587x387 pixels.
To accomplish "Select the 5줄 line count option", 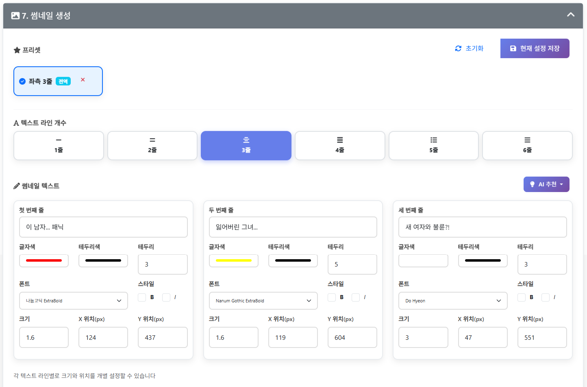I will click(x=434, y=146).
